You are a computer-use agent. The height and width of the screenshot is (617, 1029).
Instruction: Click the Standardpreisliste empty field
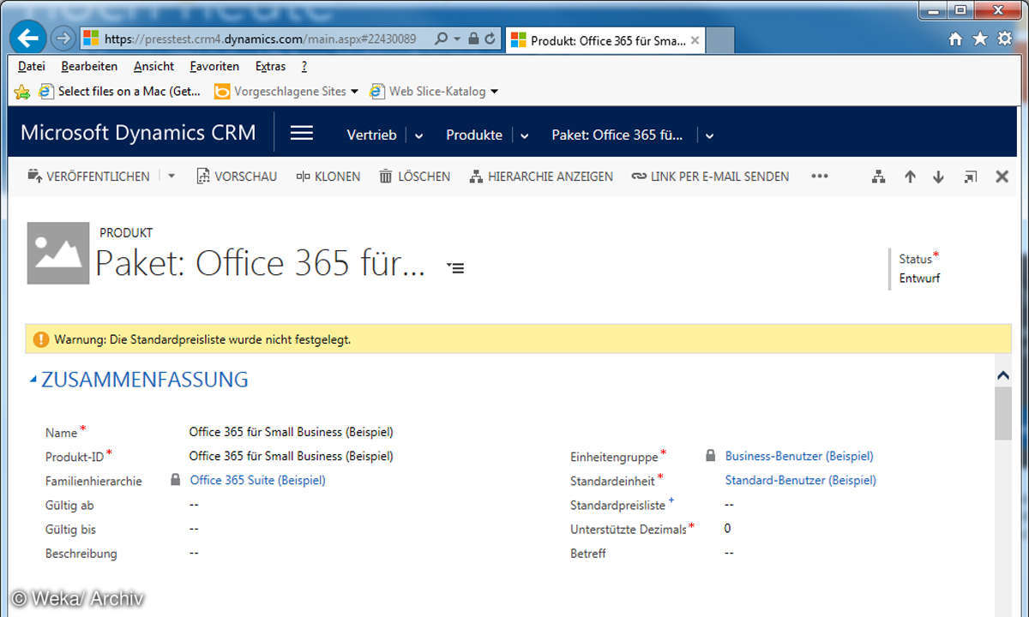pyautogui.click(x=729, y=505)
